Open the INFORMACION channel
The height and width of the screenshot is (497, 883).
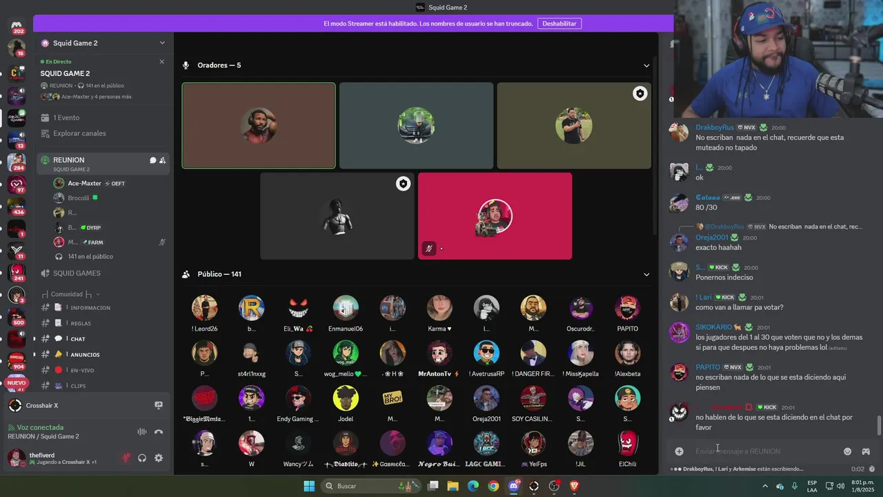(90, 308)
